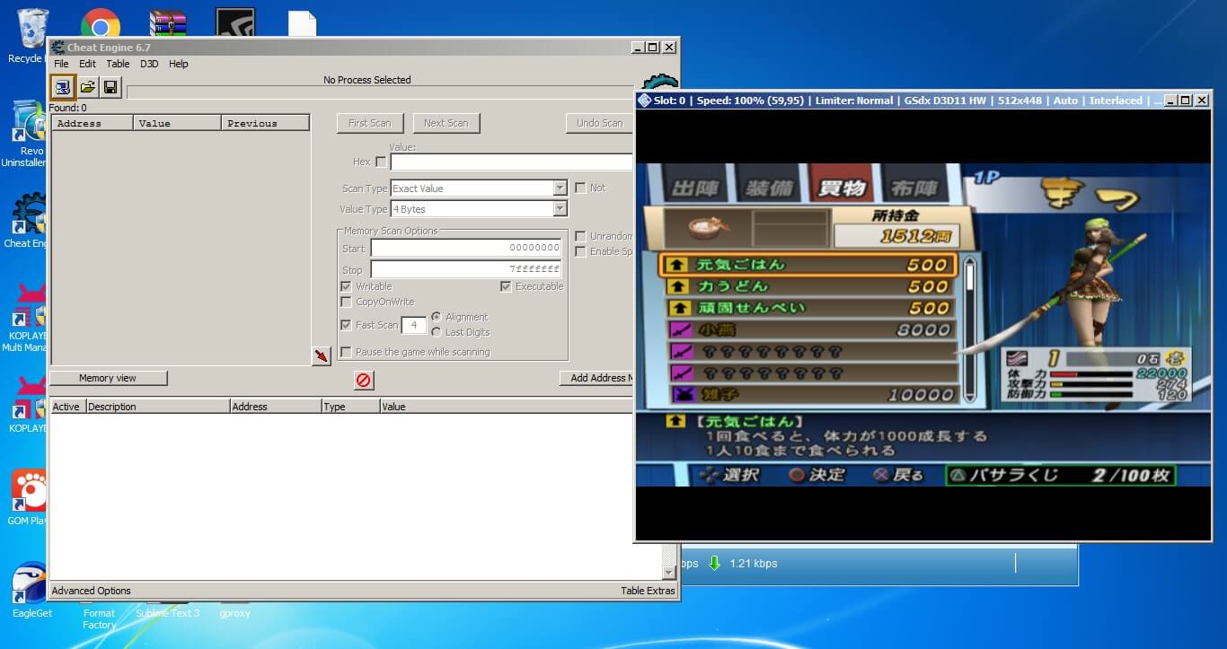The image size is (1227, 649).
Task: Select the Alignment radio button
Action: [437, 317]
